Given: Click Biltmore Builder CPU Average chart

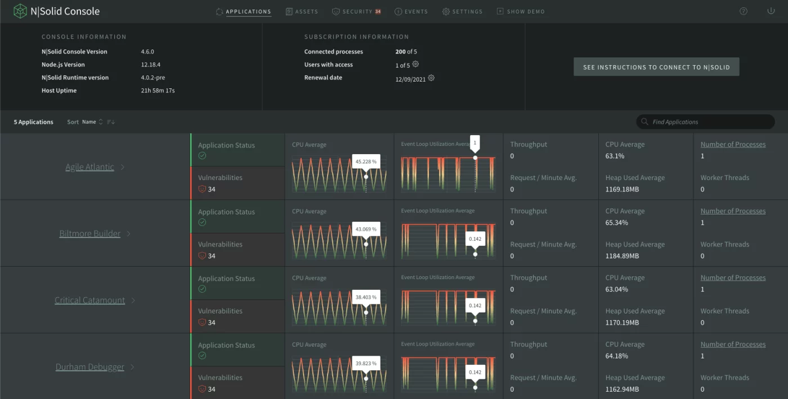Looking at the screenshot, I should [x=339, y=240].
